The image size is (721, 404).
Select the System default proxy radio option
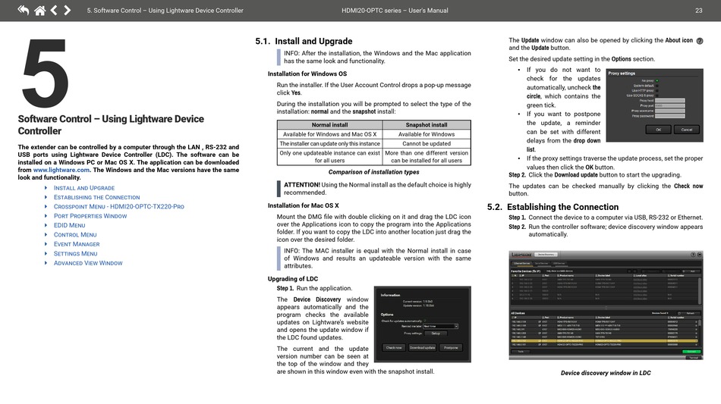(x=657, y=86)
